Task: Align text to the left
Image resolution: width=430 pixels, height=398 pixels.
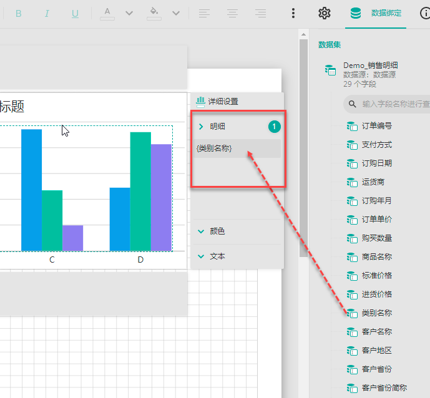Action: 203,14
